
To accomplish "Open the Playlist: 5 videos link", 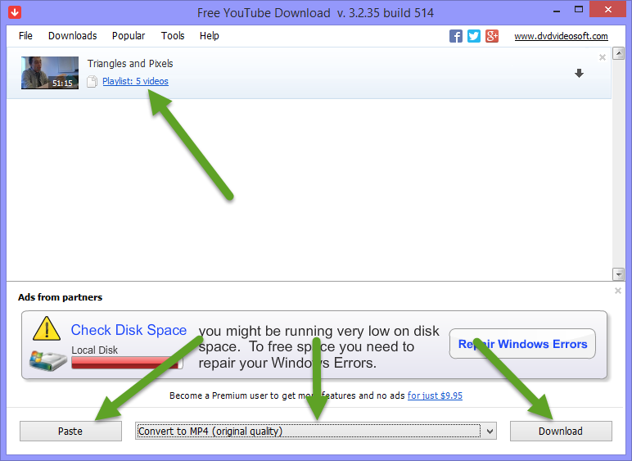I will pos(135,81).
